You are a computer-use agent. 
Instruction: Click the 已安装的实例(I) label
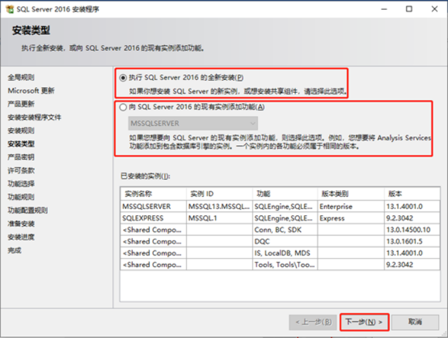145,176
